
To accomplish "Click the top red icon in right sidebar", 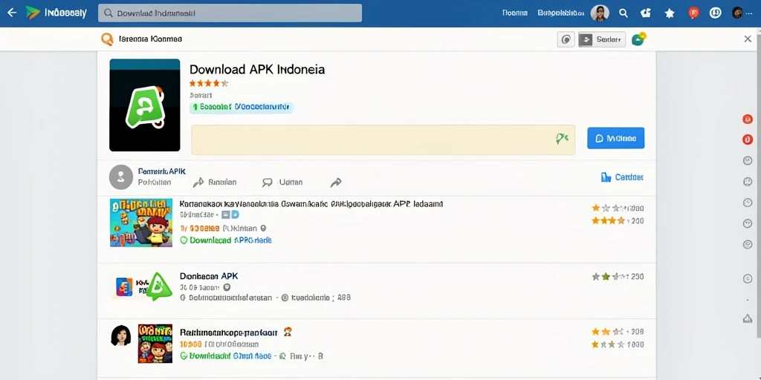I will click(x=748, y=119).
